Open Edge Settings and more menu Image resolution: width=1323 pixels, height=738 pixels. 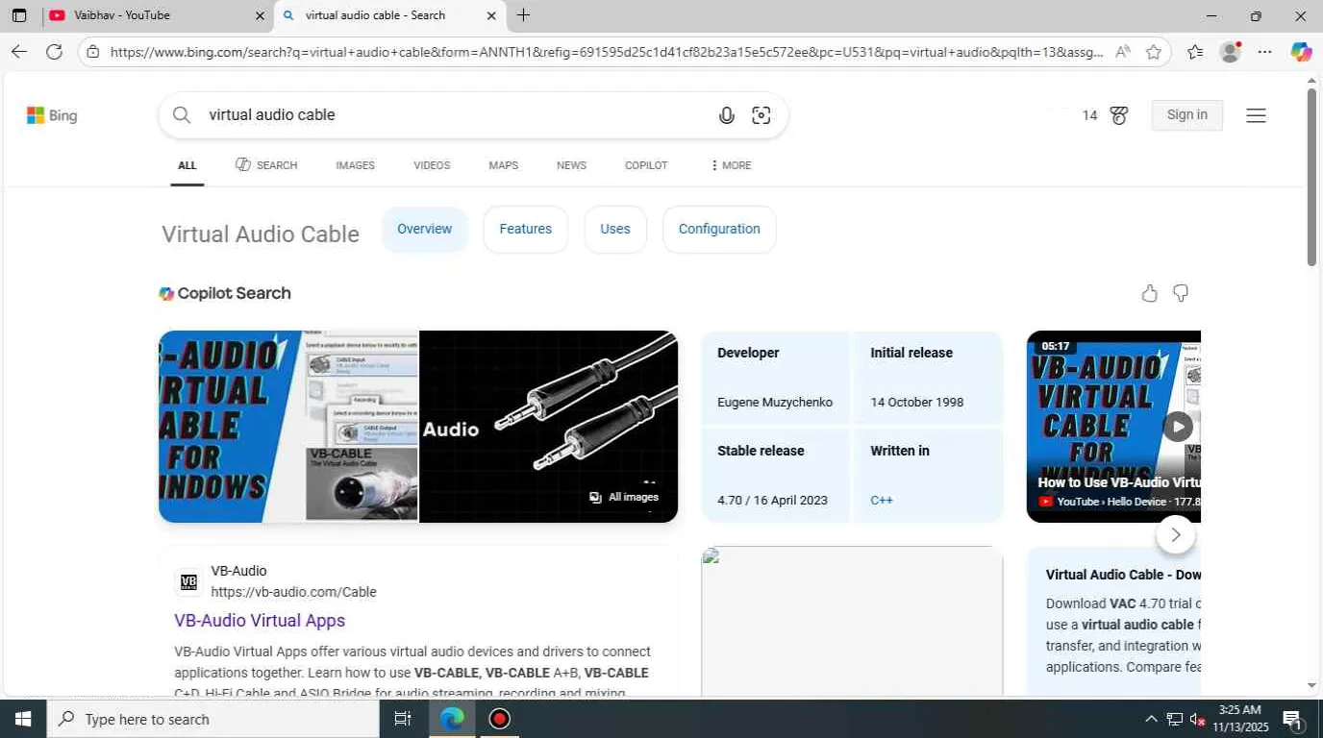(x=1265, y=52)
